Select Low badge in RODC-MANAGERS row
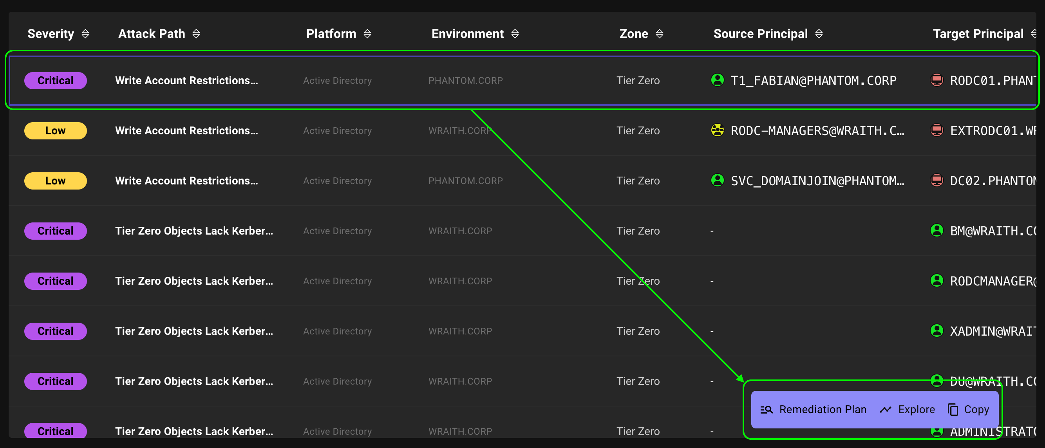1045x448 pixels. [x=56, y=130]
